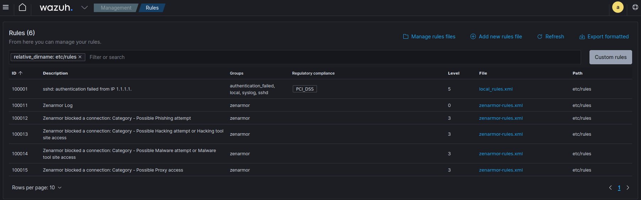Refresh the rules list
The width and height of the screenshot is (641, 200).
550,37
